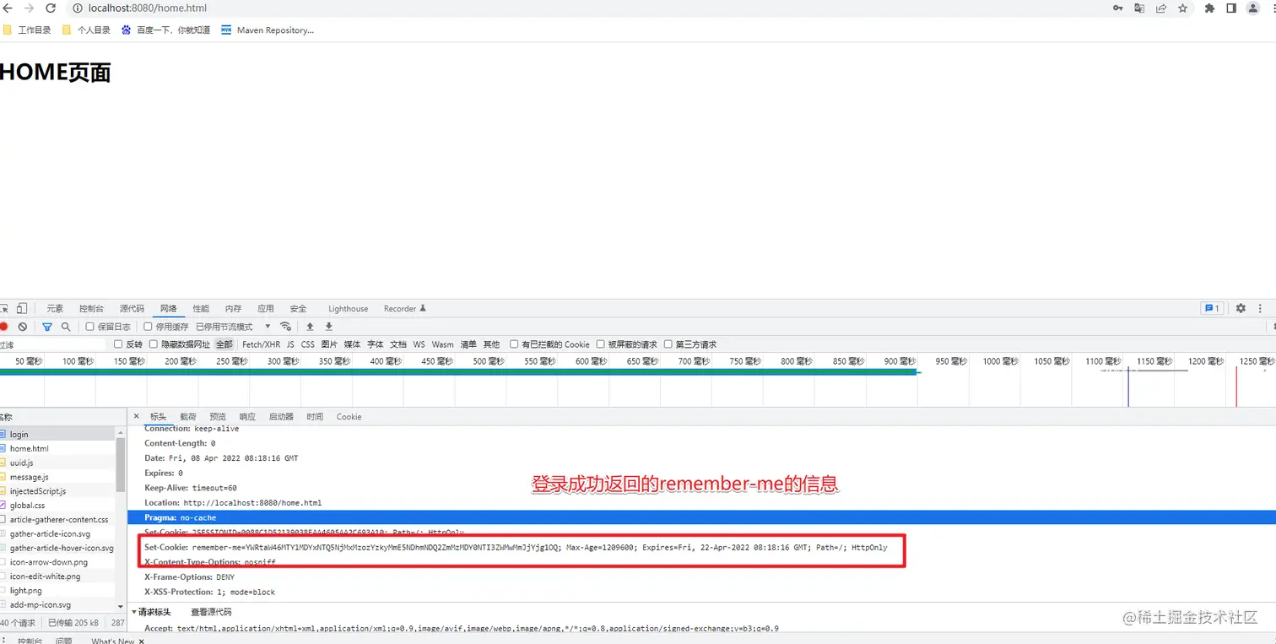Filter requests by CSS type

click(308, 344)
